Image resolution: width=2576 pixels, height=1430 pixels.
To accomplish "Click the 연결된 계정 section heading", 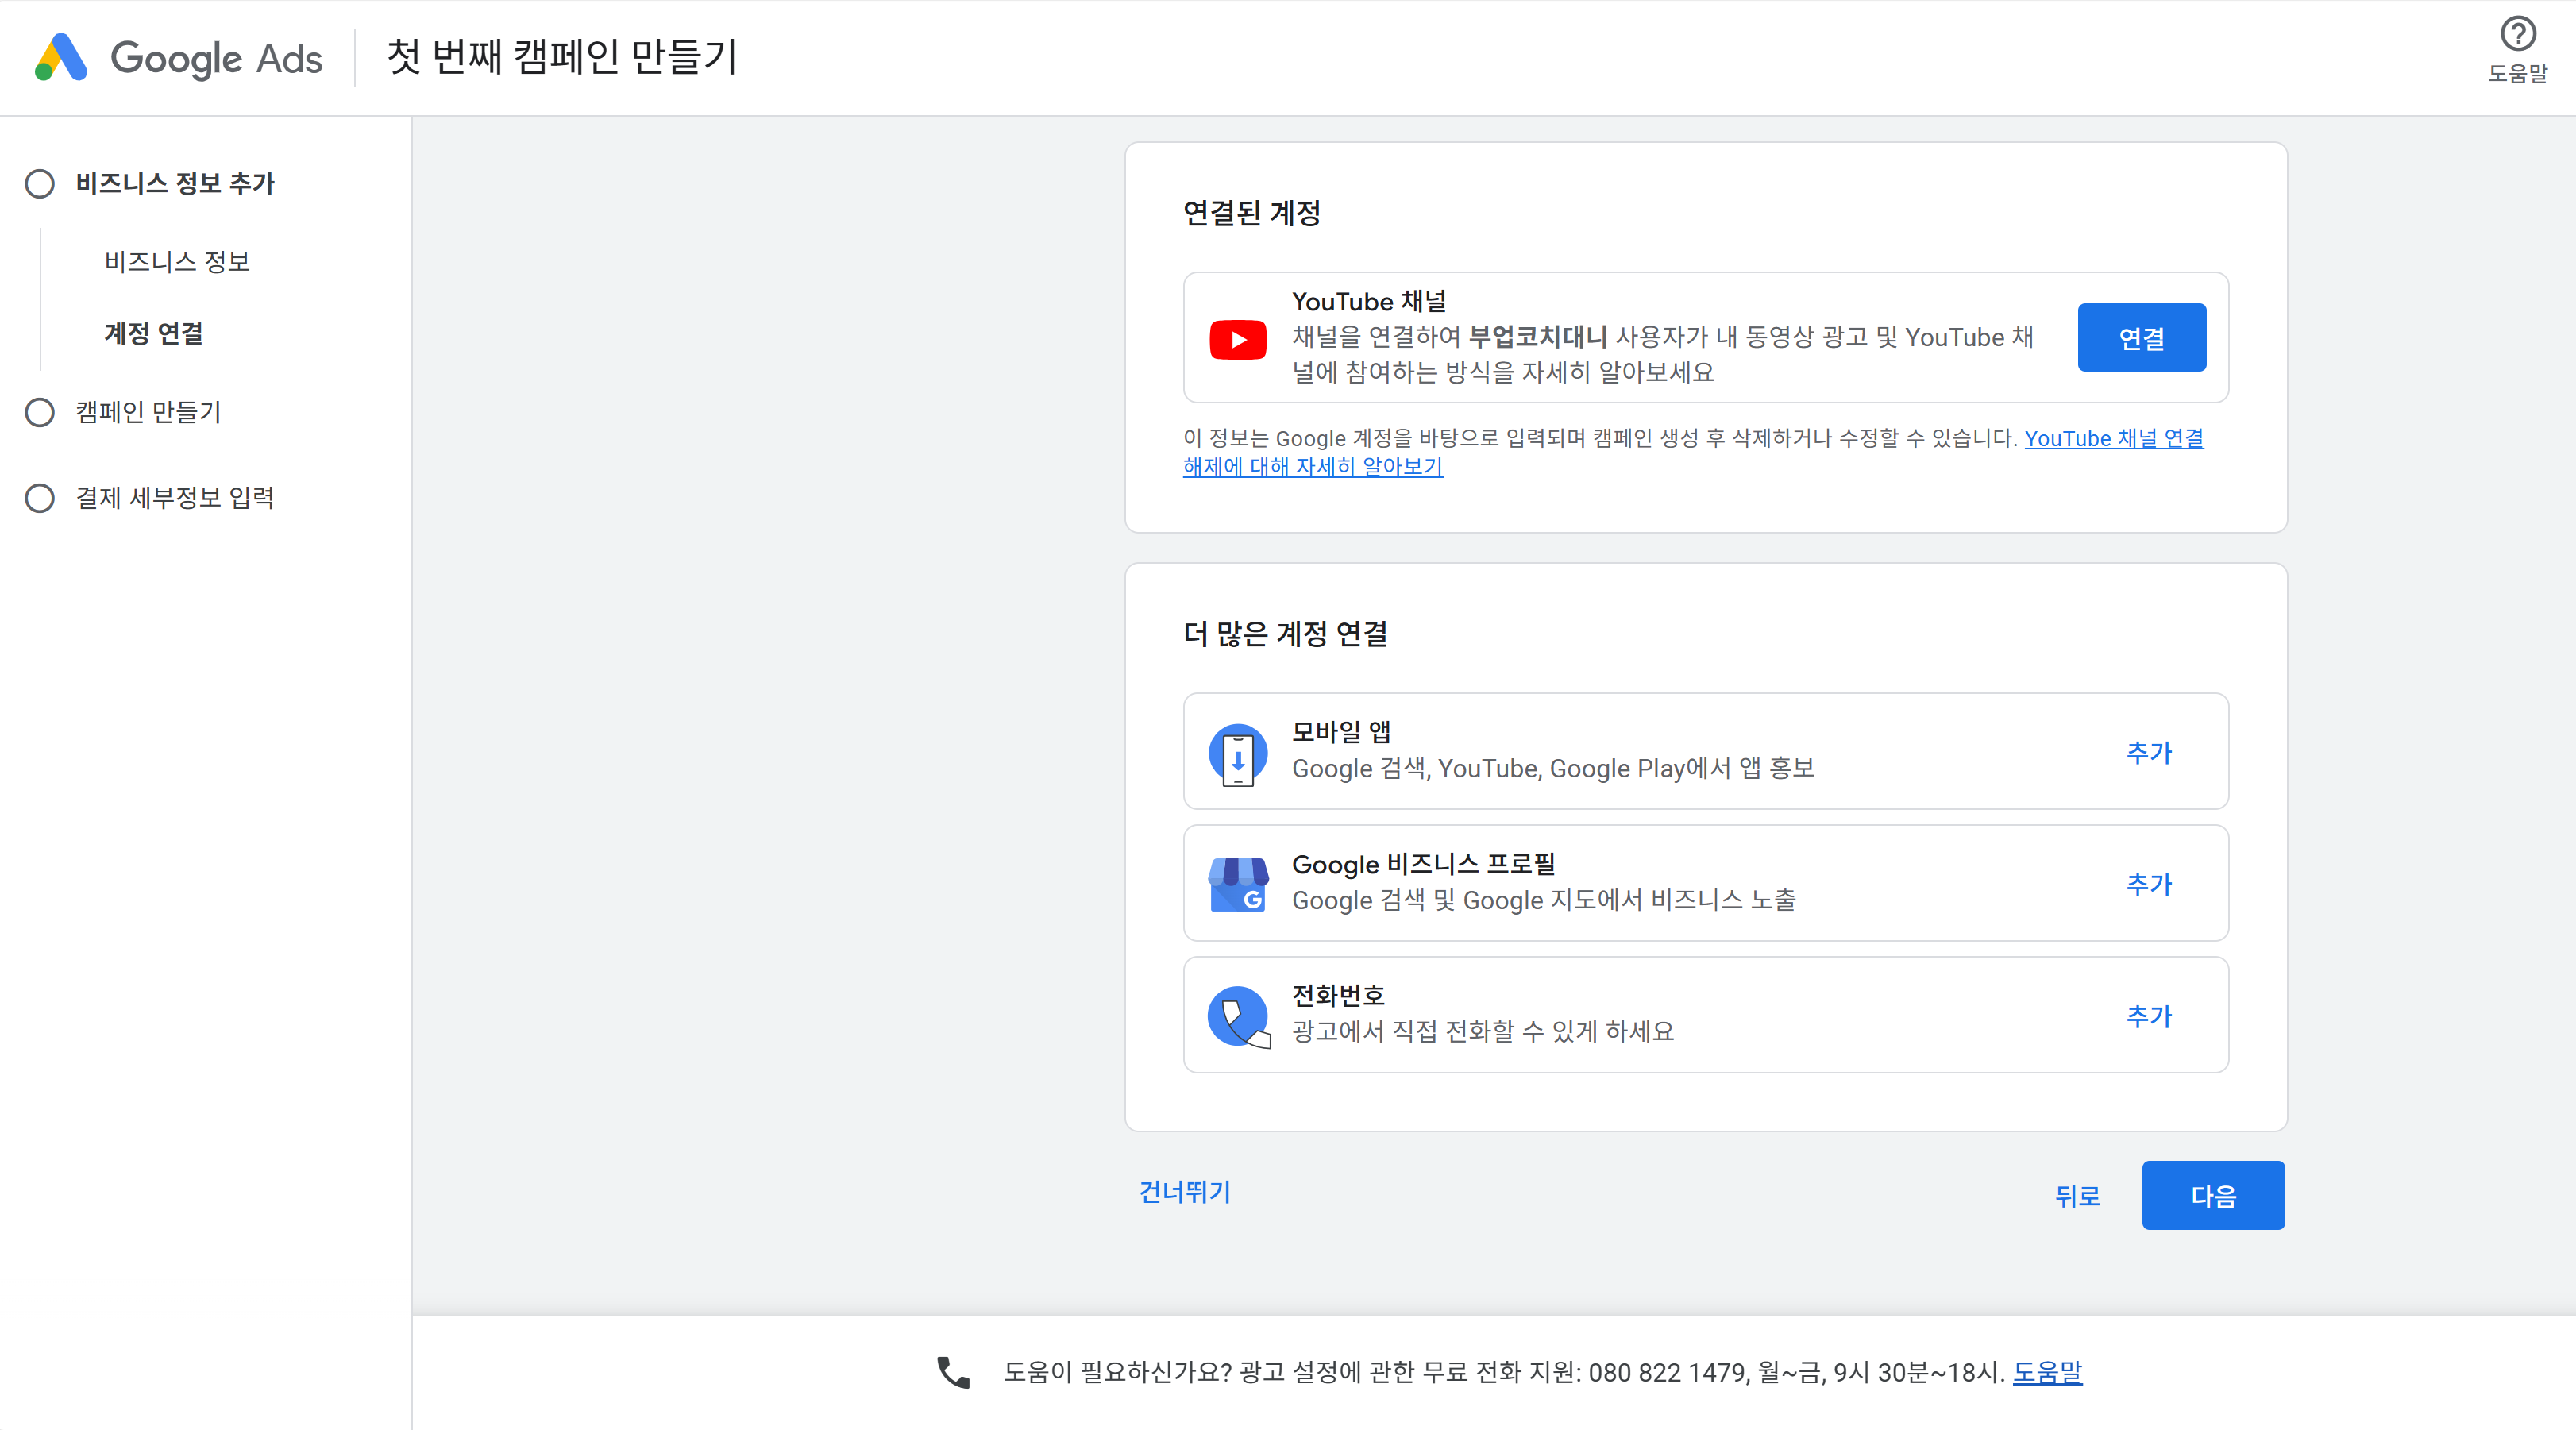I will pos(1252,213).
